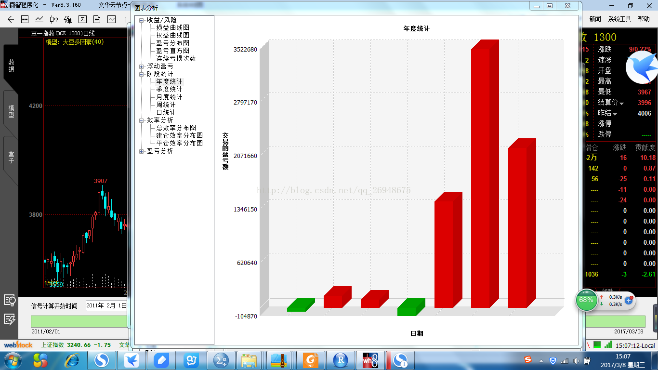Select 盈亏直方图 in tree
The image size is (658, 370).
(x=172, y=51)
